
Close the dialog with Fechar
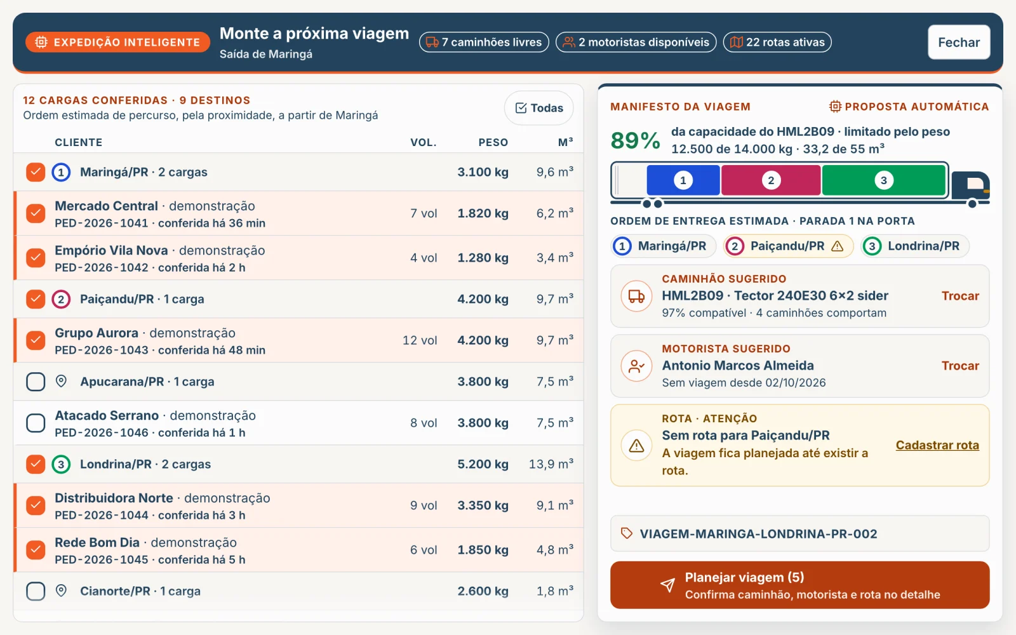pos(959,43)
